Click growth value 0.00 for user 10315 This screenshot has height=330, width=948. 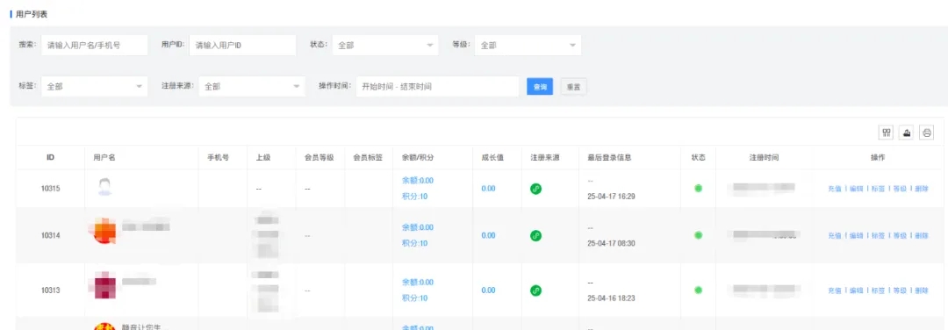(x=488, y=189)
